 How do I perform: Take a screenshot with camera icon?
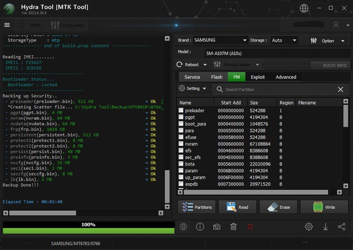coord(217,227)
